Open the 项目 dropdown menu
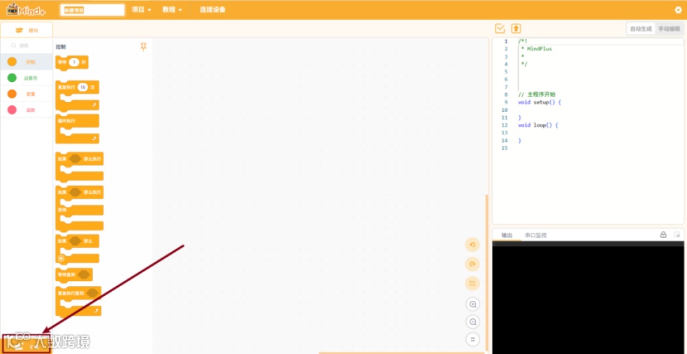 pos(141,10)
